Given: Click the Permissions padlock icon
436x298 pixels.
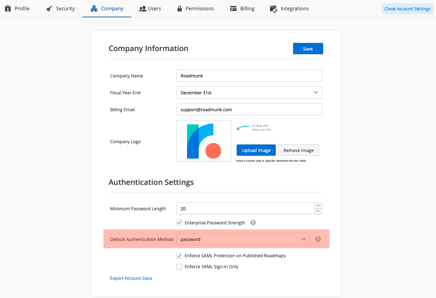Looking at the screenshot, I should pos(180,8).
